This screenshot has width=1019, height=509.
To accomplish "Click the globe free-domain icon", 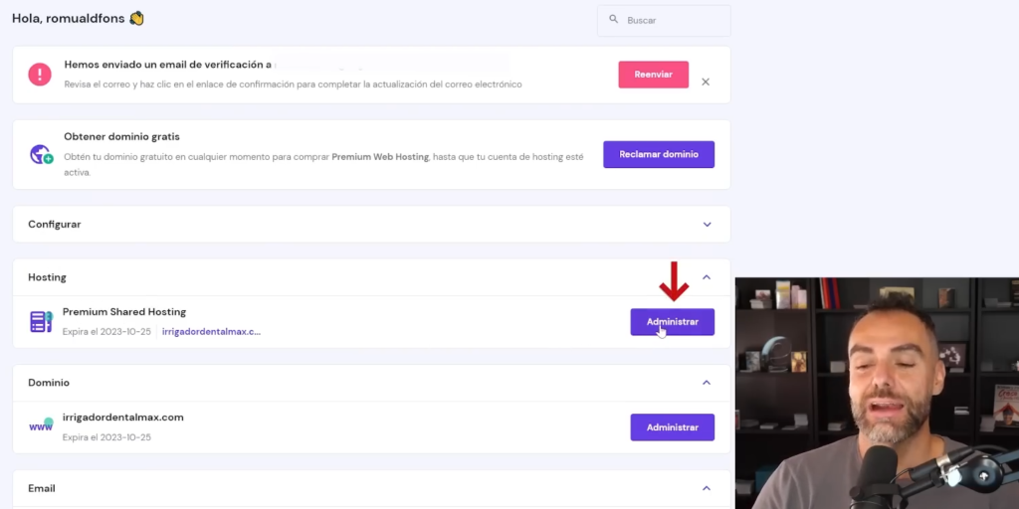I will pos(41,154).
